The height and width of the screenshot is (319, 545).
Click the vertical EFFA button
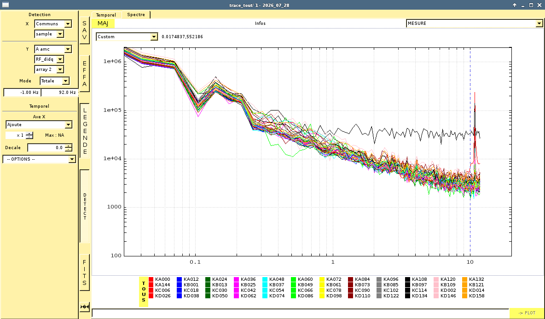(84, 74)
